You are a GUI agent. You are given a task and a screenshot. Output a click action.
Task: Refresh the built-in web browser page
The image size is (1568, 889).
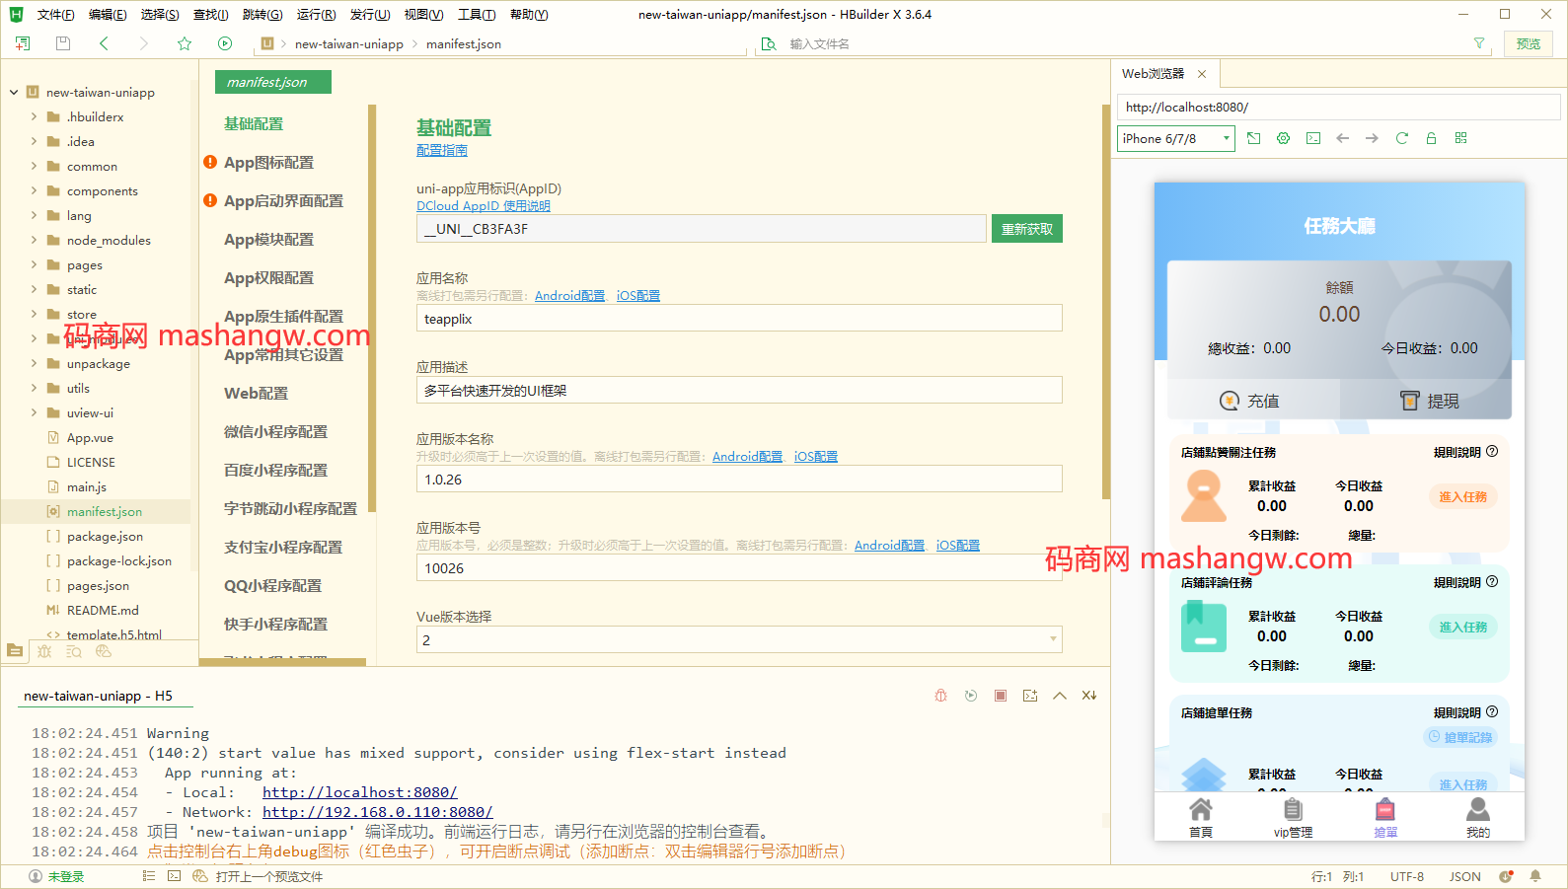pyautogui.click(x=1401, y=138)
